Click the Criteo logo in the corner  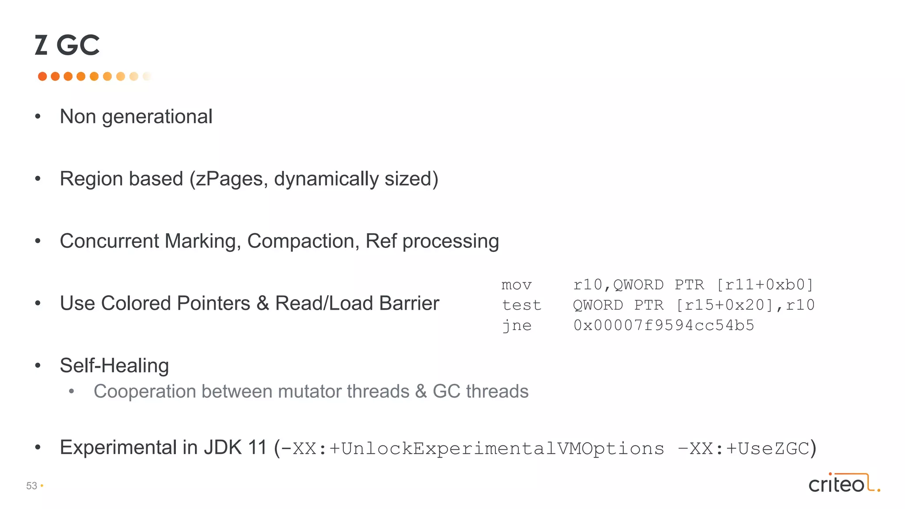click(843, 483)
